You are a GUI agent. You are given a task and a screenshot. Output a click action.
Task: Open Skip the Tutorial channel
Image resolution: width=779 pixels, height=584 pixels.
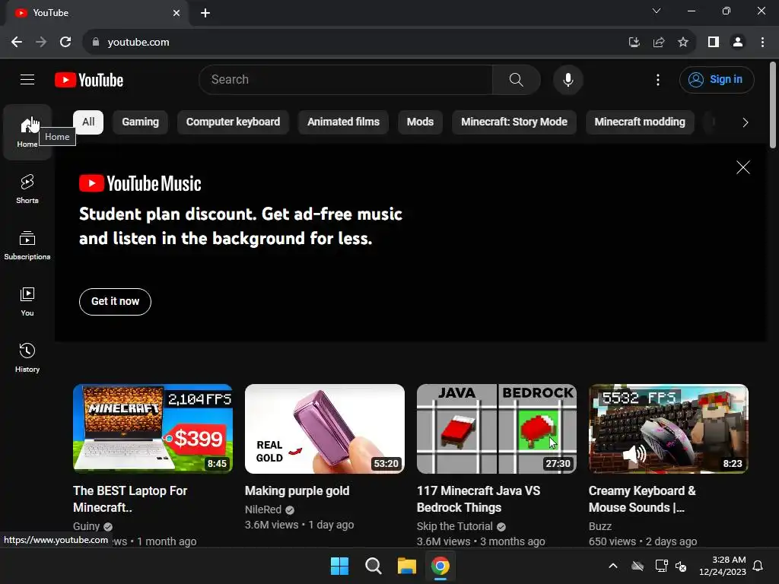455,526
